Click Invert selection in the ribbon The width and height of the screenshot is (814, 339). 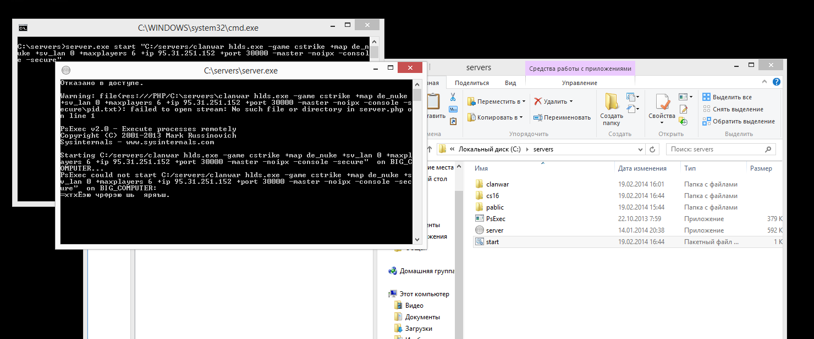(x=707, y=121)
